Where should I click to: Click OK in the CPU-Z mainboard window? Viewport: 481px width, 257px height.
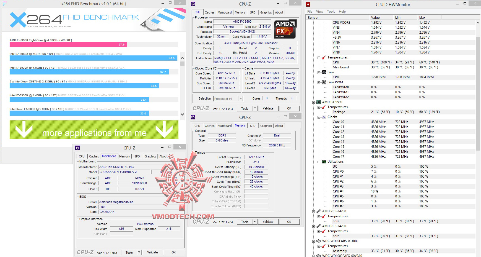173,252
